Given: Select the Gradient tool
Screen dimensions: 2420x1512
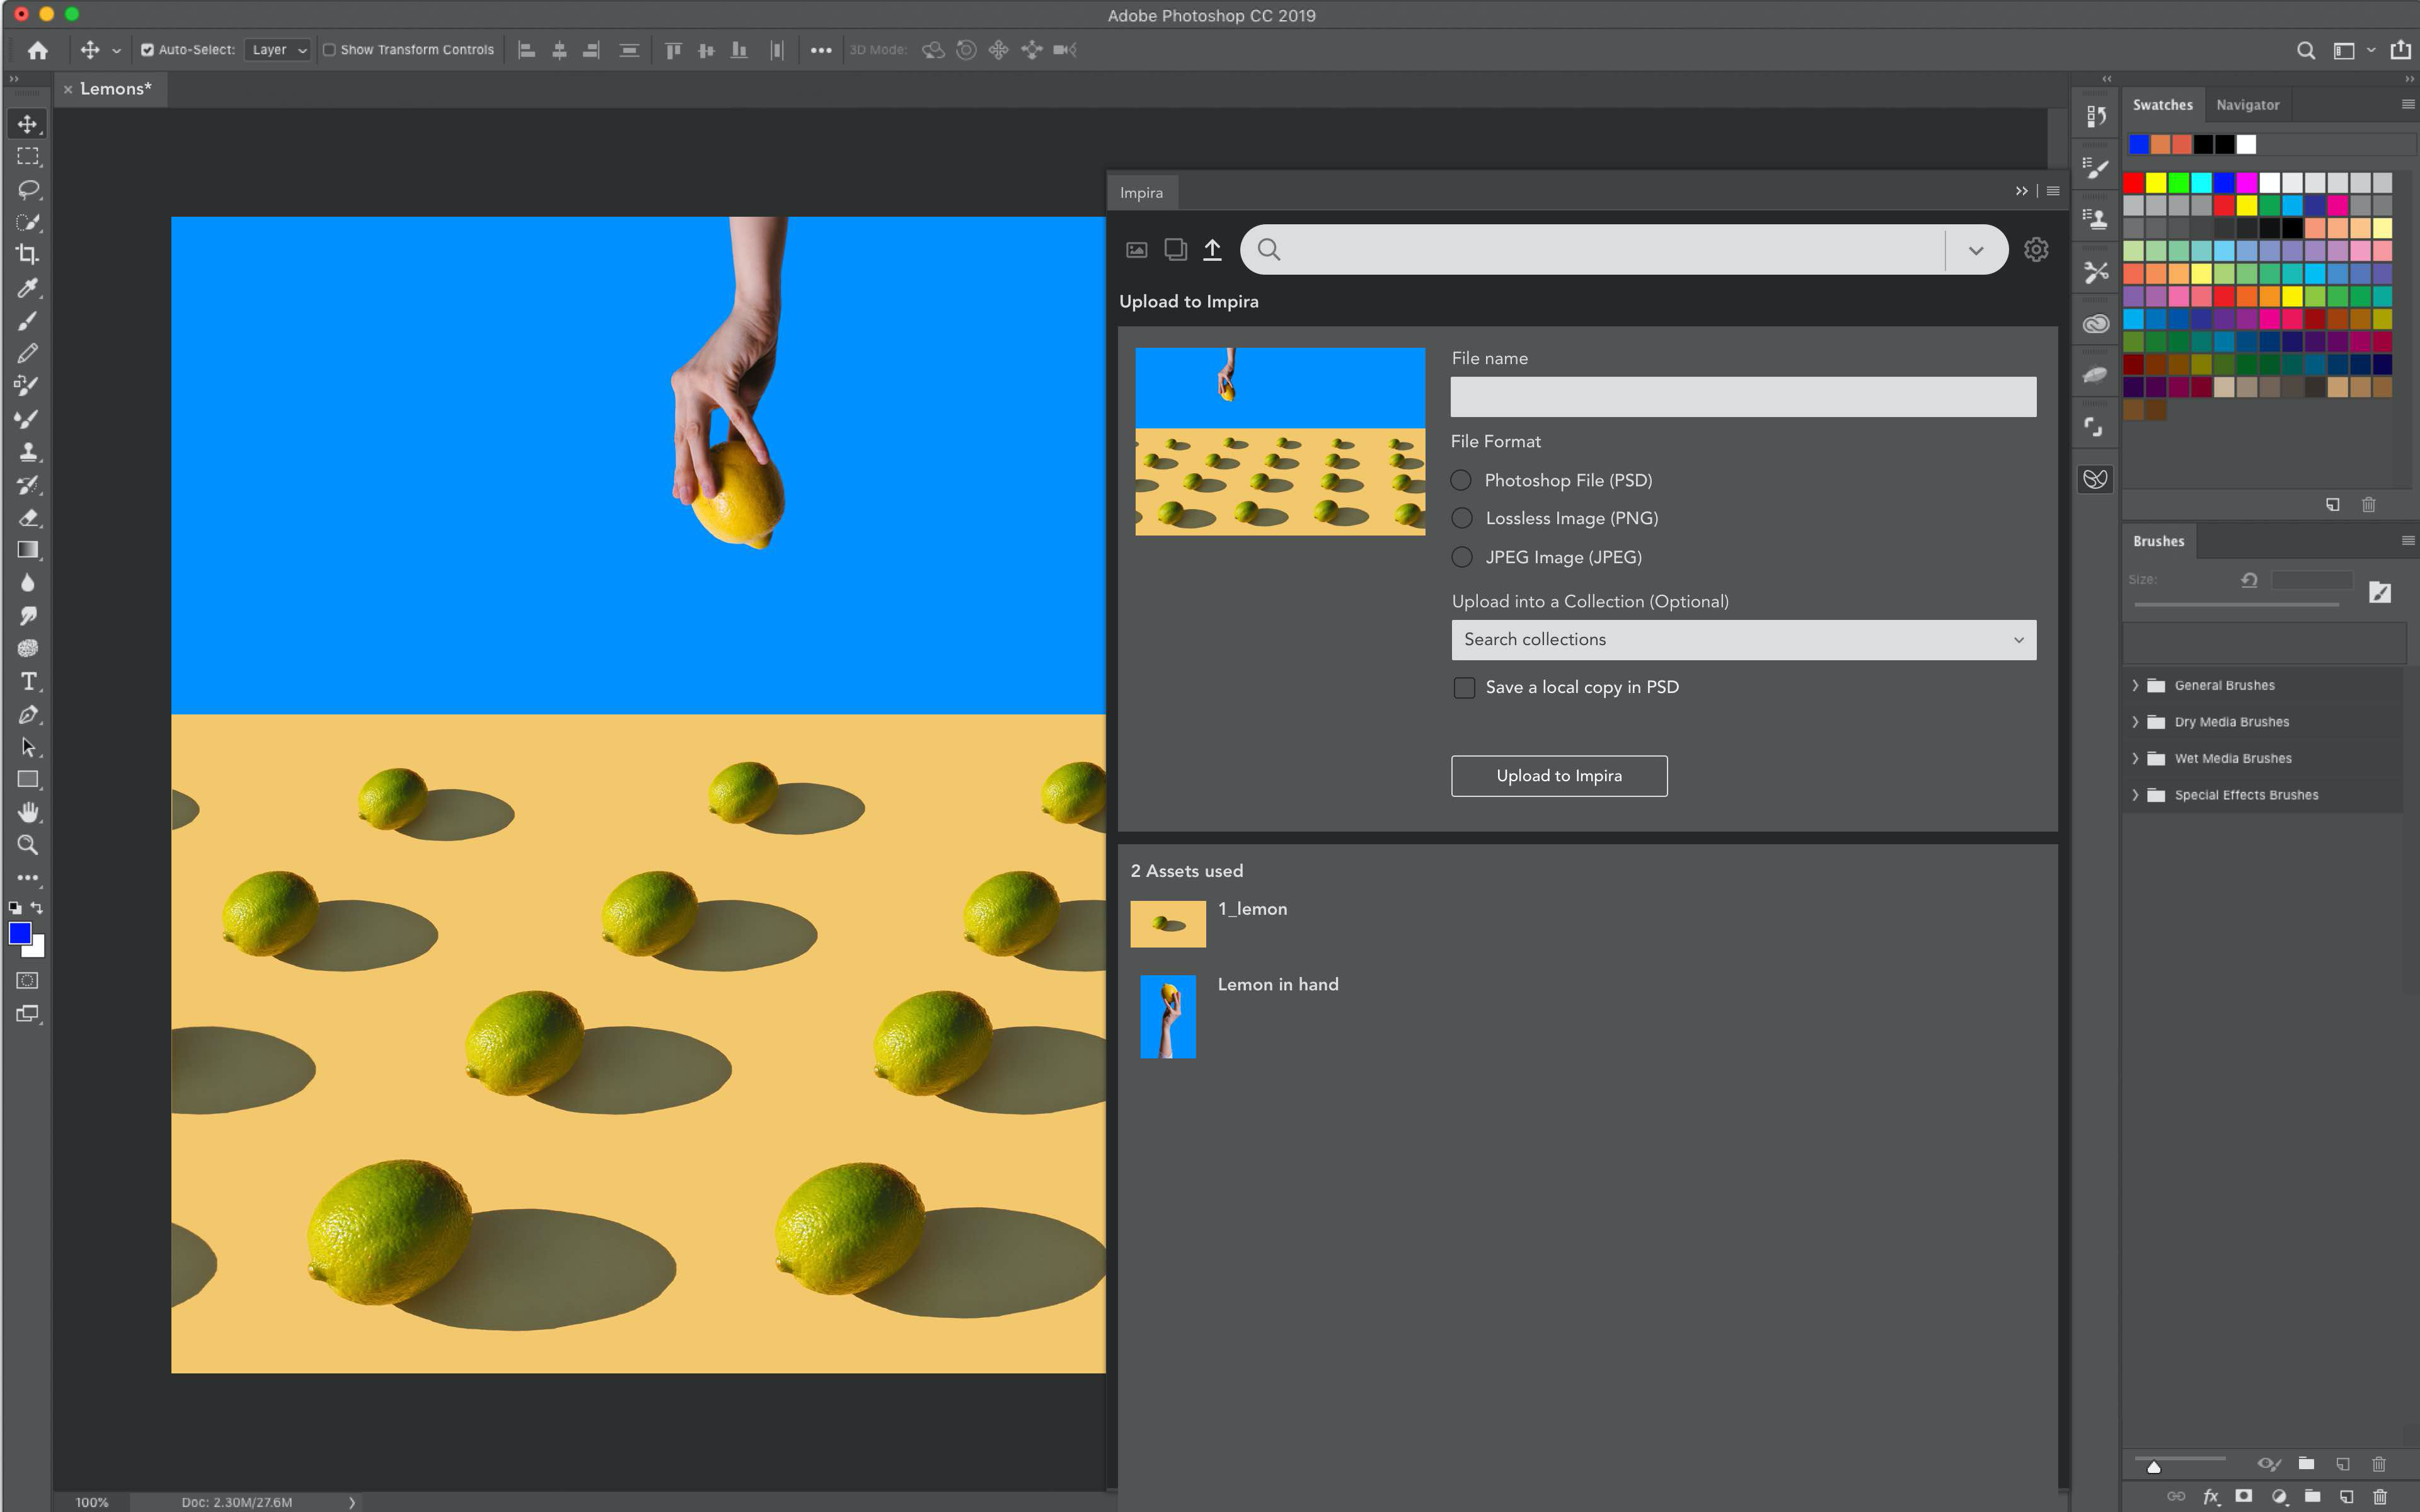Looking at the screenshot, I should (28, 550).
